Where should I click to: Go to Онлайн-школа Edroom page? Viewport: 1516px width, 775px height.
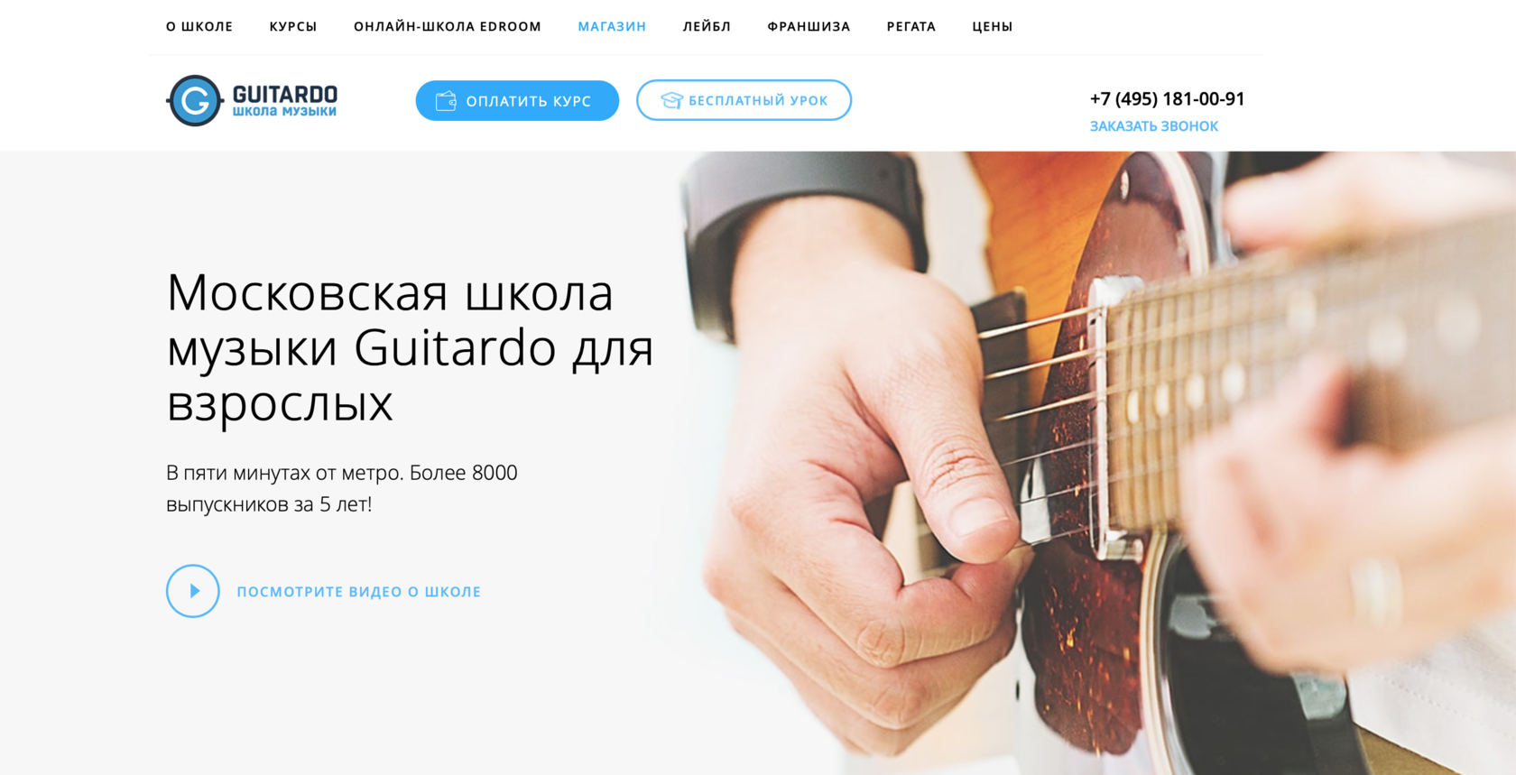(448, 26)
